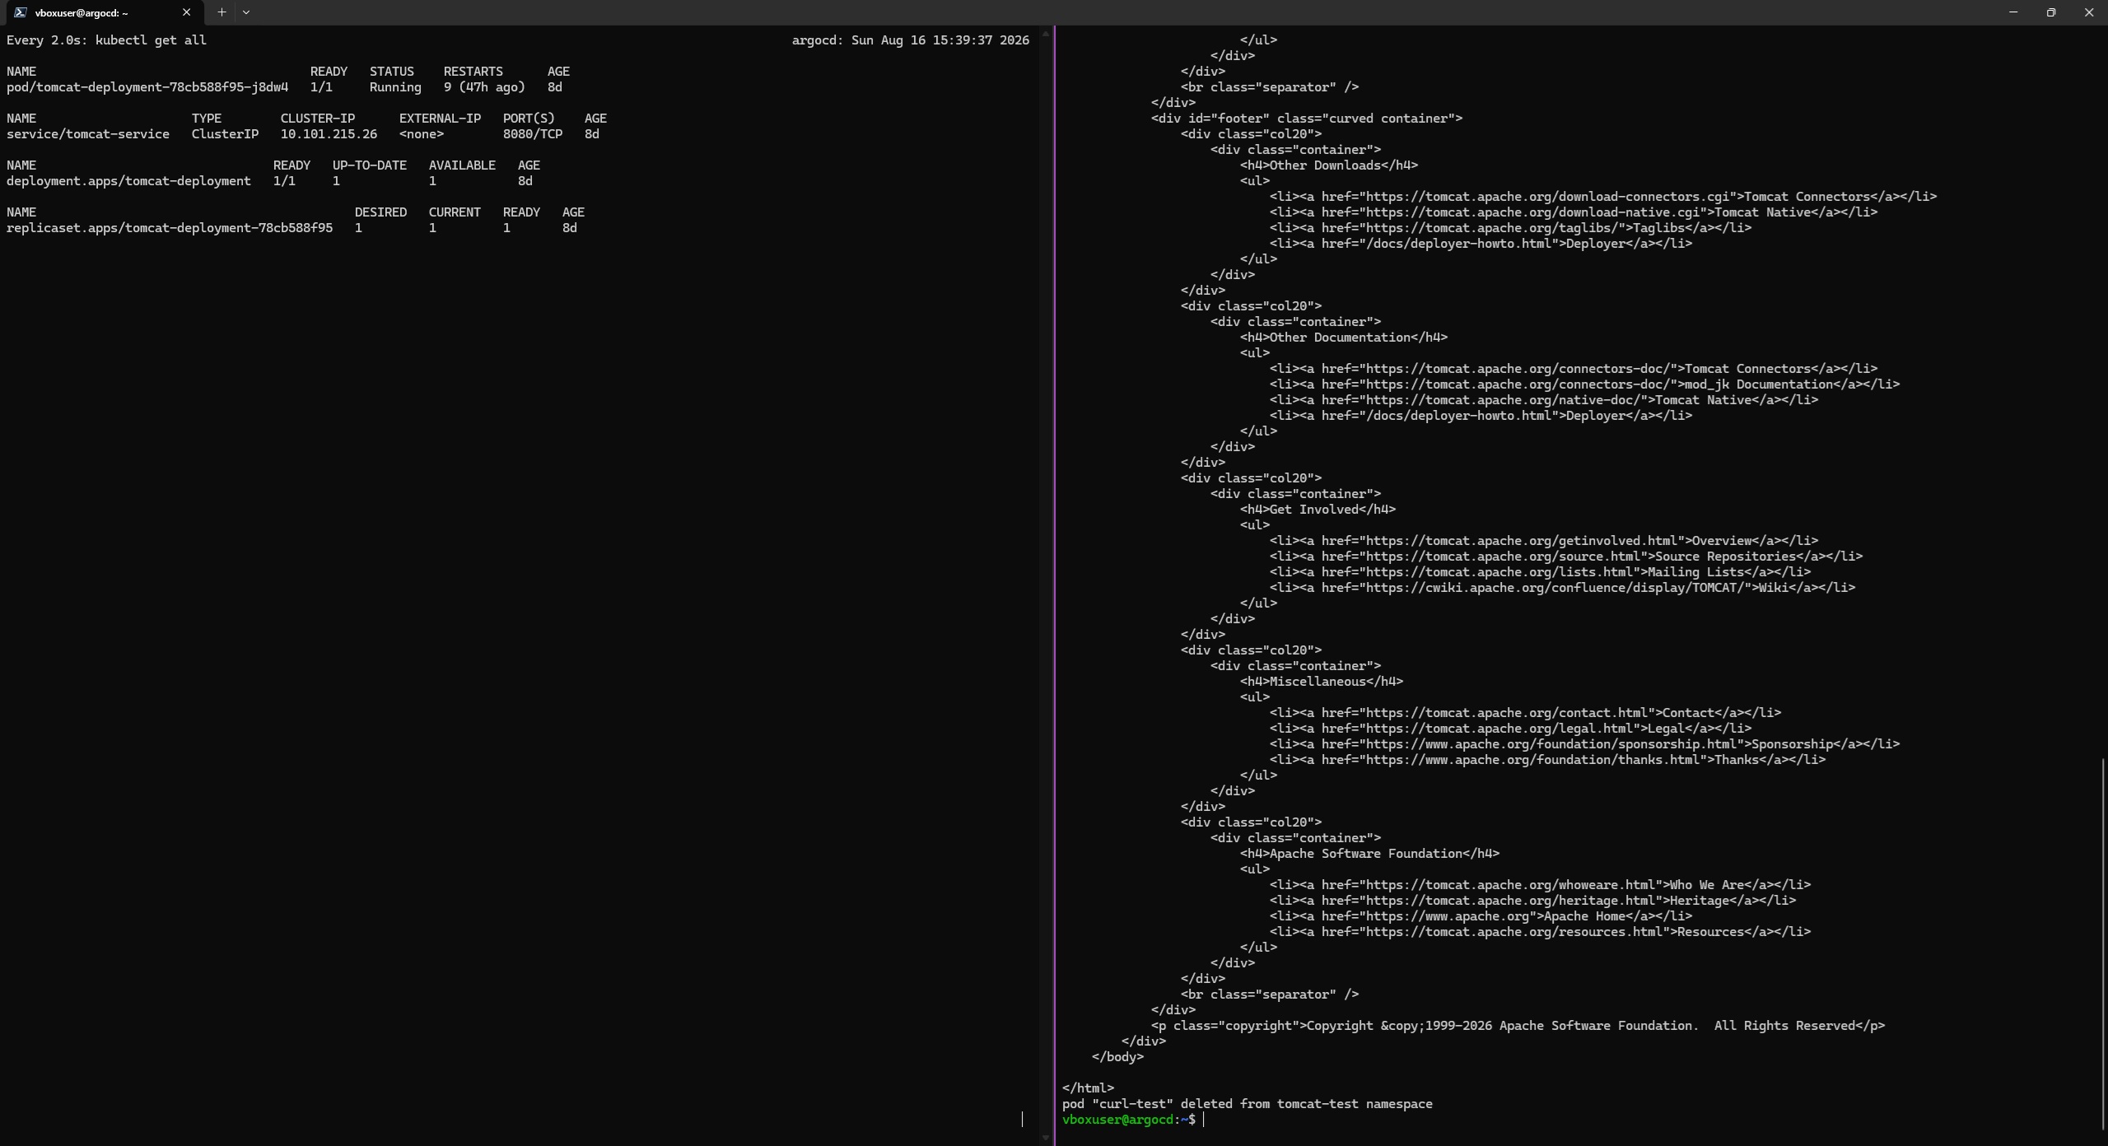The height and width of the screenshot is (1146, 2108).
Task: Click the closing </body> tag line
Action: click(1117, 1057)
